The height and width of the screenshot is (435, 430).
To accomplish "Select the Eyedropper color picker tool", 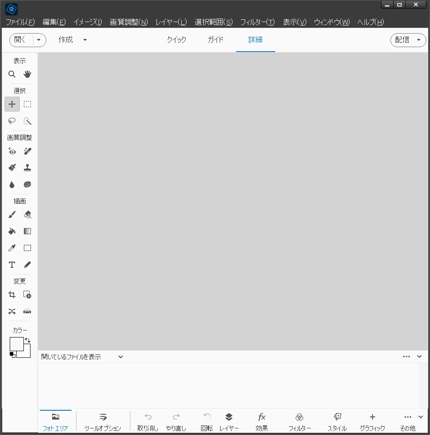I will pyautogui.click(x=11, y=248).
